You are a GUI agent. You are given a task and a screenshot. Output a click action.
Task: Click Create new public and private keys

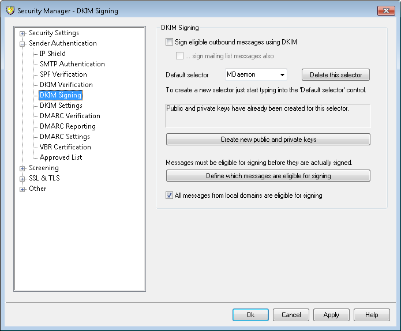(x=268, y=140)
